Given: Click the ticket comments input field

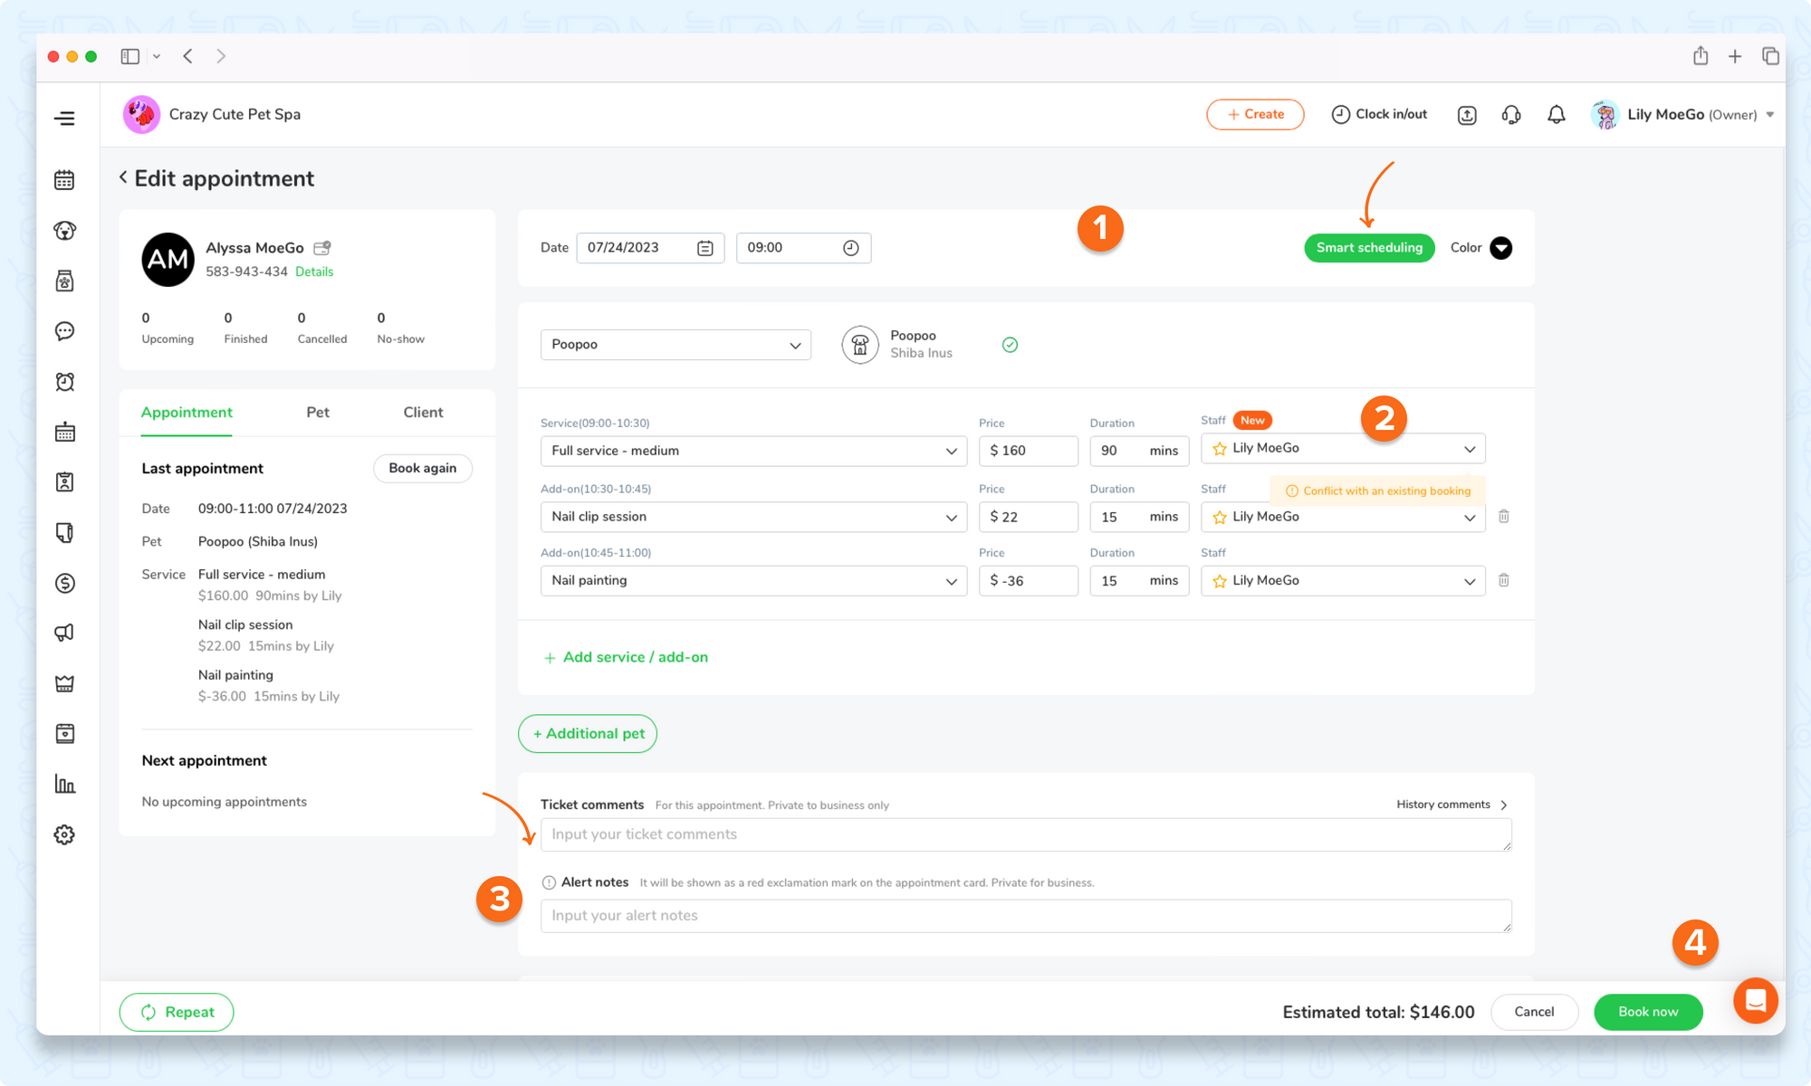Looking at the screenshot, I should pyautogui.click(x=1025, y=834).
